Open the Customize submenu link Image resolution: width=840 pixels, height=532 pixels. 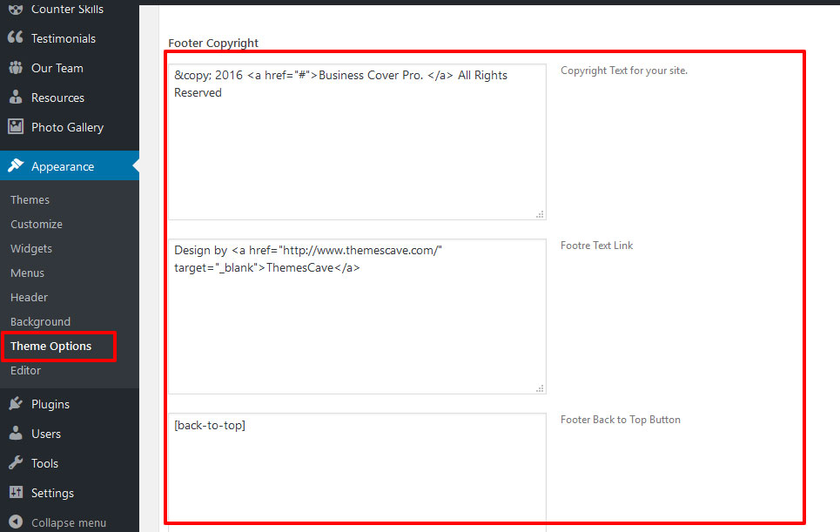(x=37, y=224)
